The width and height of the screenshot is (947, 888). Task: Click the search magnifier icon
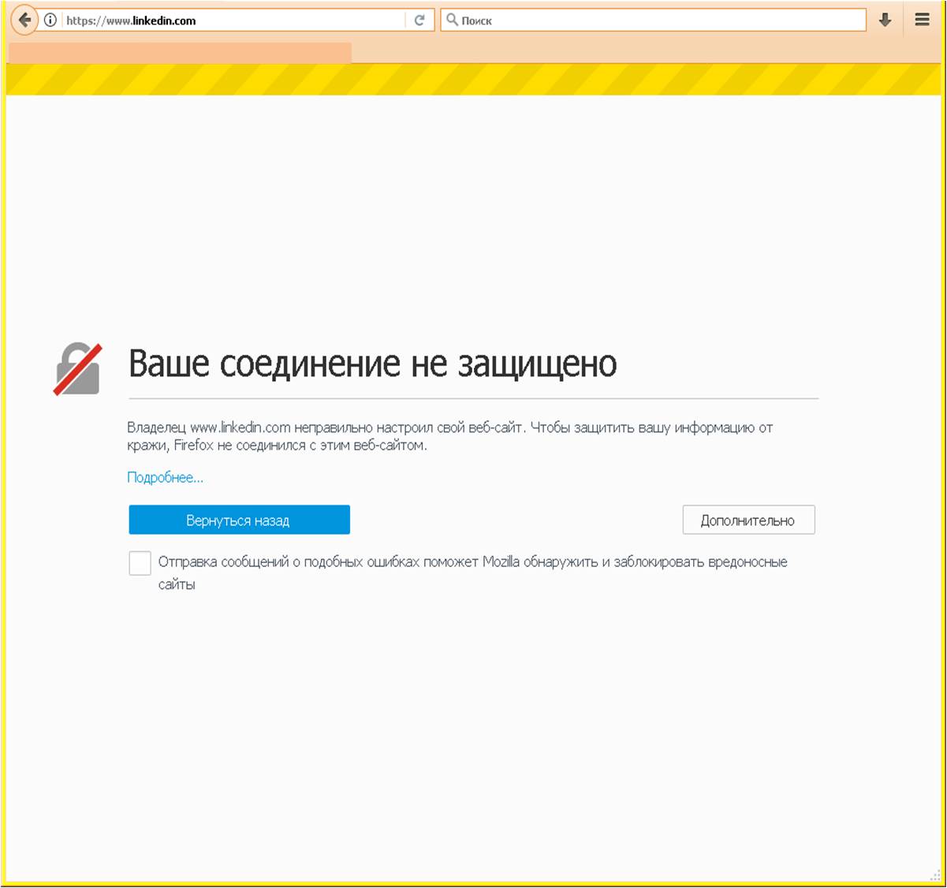(x=452, y=20)
